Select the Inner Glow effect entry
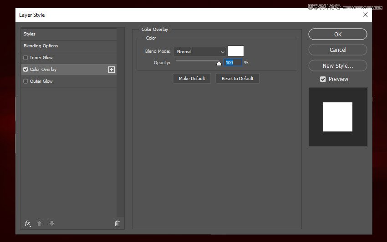The width and height of the screenshot is (387, 242). pyautogui.click(x=41, y=58)
